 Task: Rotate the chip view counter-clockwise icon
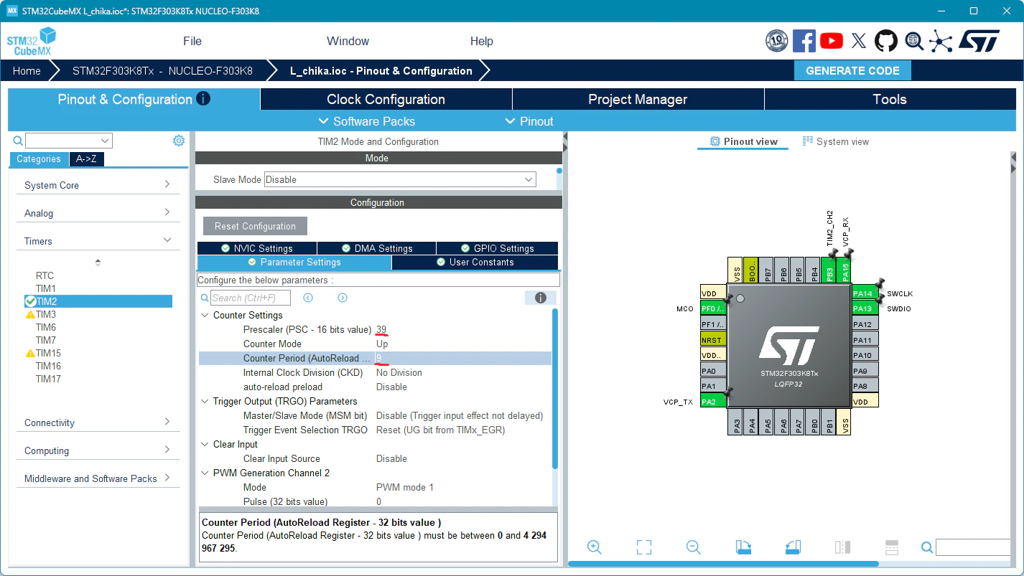click(793, 547)
